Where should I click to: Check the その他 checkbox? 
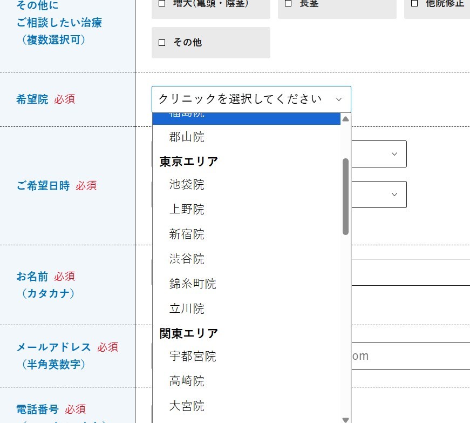pos(162,43)
